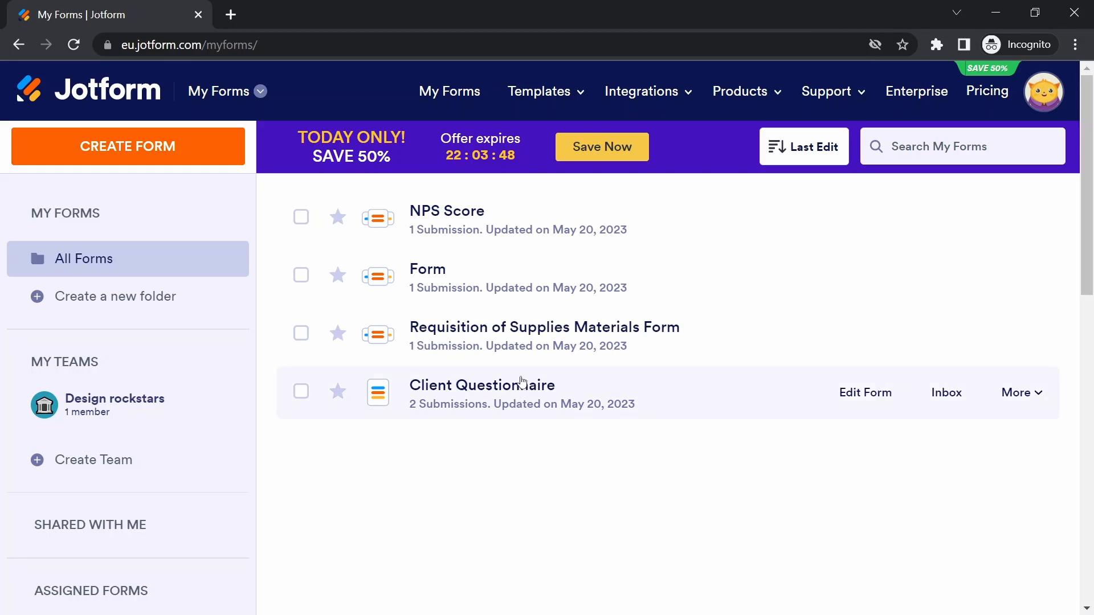
Task: Click the Requisition of Supplies form icon
Action: click(x=379, y=334)
